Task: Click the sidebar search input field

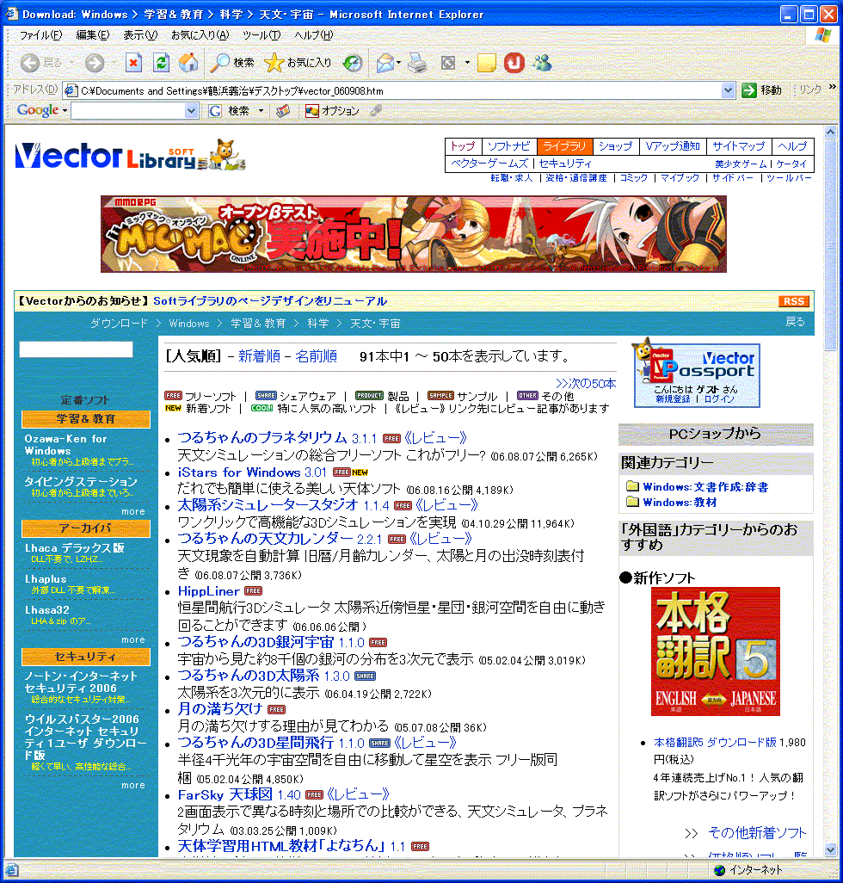Action: click(77, 349)
